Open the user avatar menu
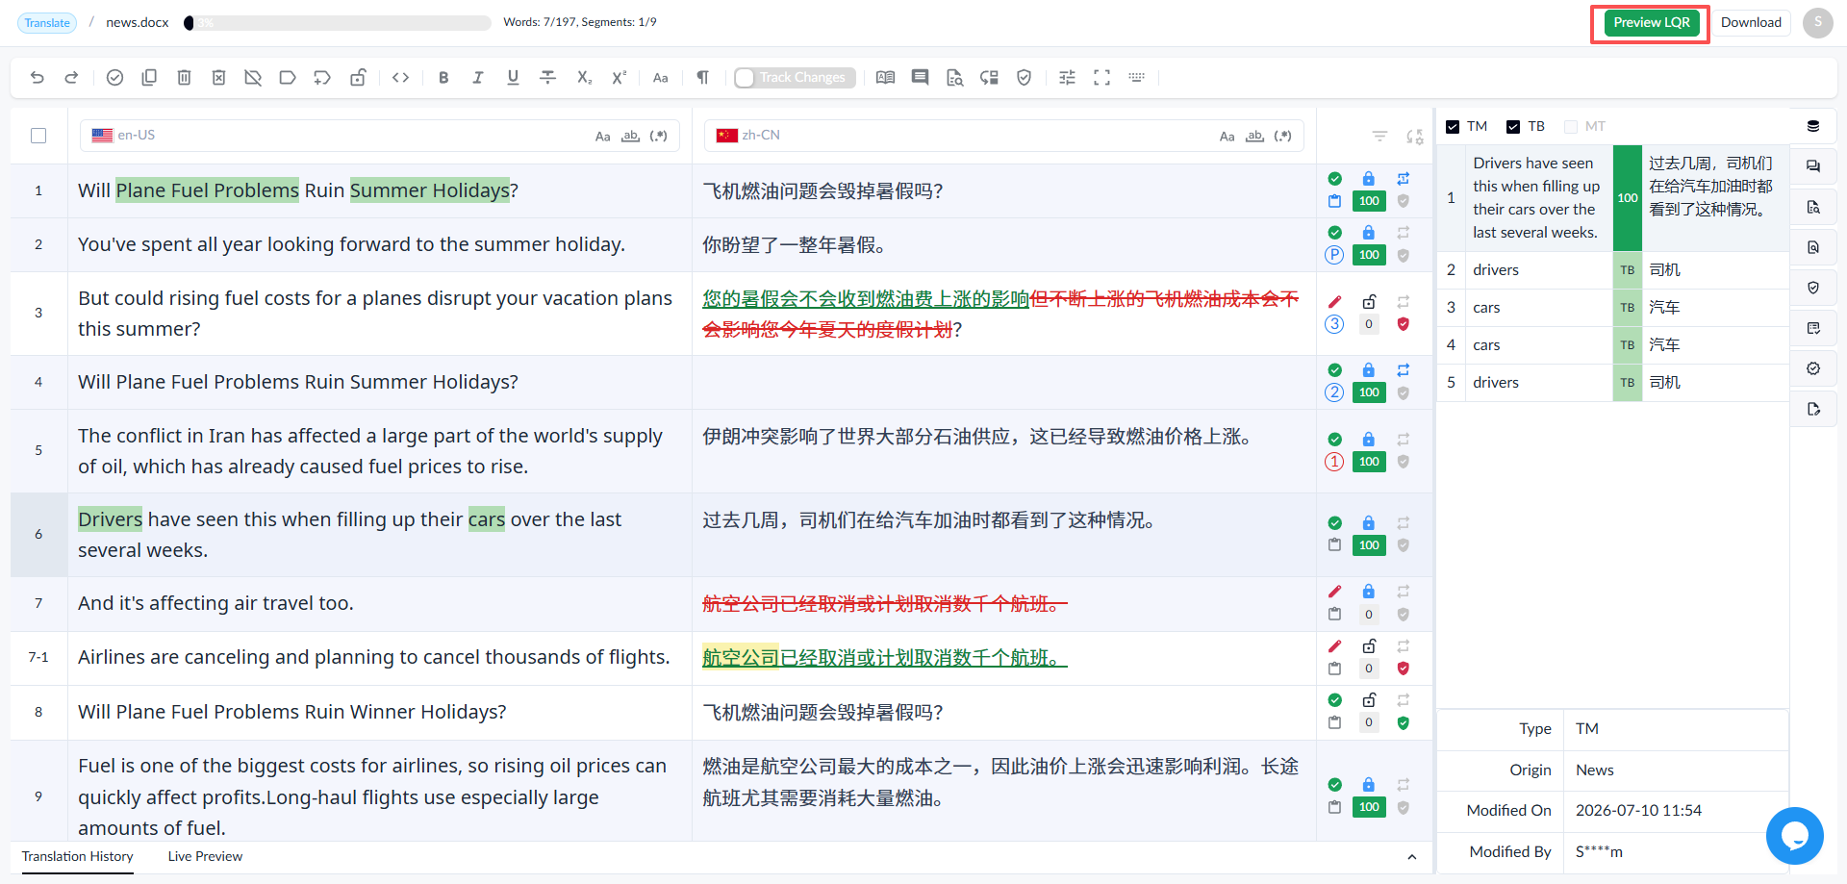 pyautogui.click(x=1818, y=23)
